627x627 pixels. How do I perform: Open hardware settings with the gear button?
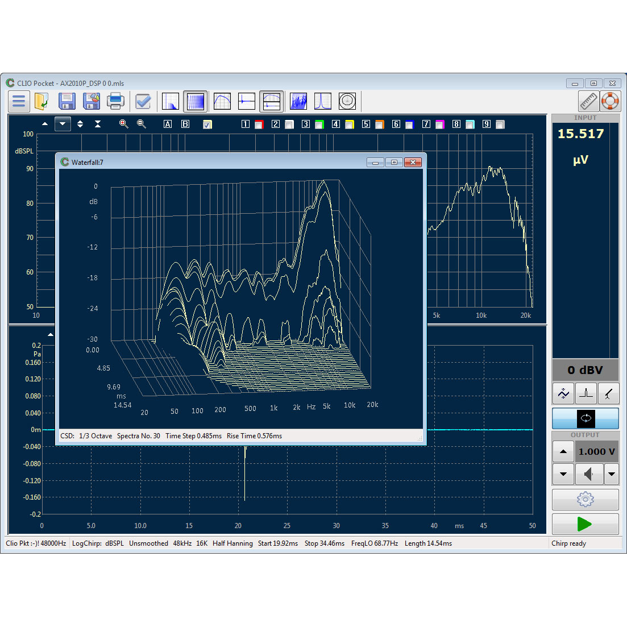tap(585, 499)
